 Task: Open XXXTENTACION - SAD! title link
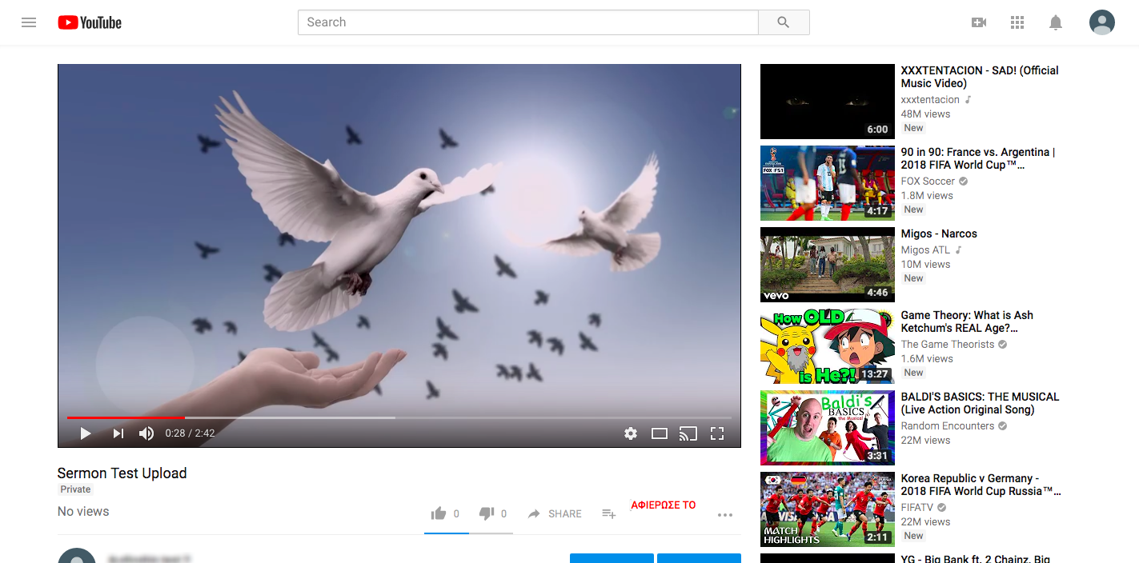(980, 77)
